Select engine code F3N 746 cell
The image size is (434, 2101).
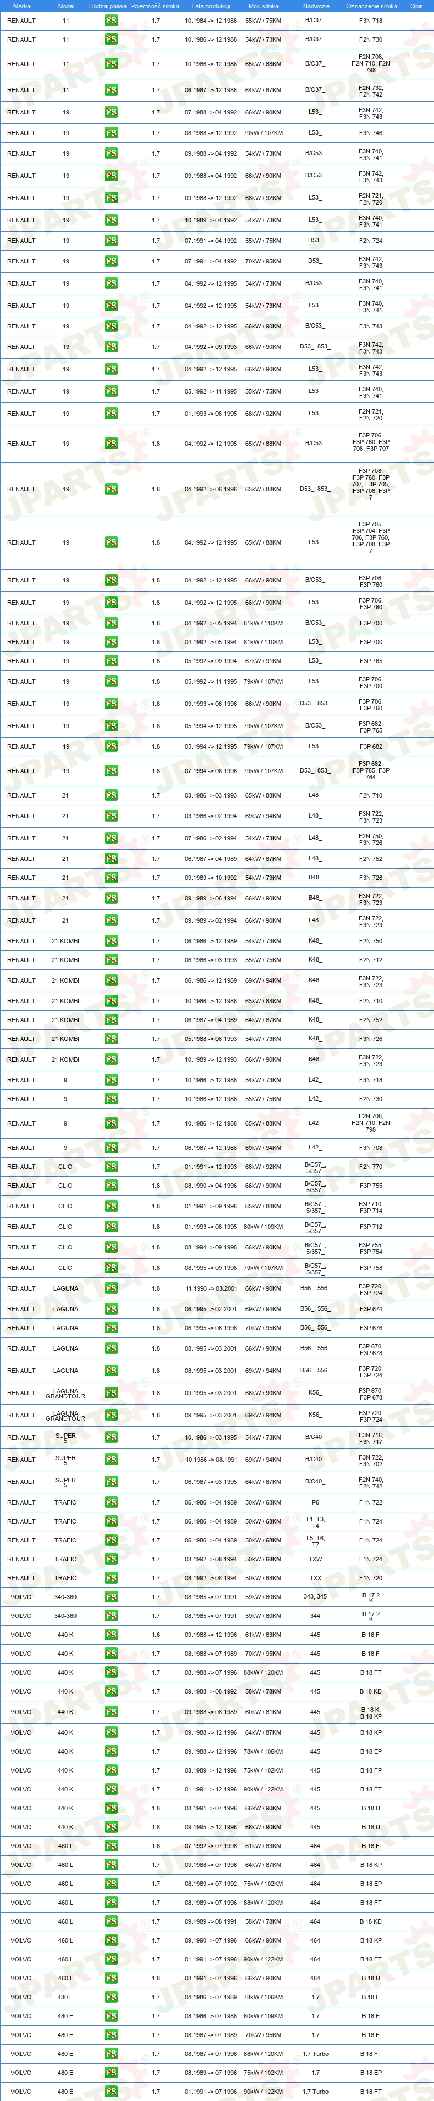point(371,133)
